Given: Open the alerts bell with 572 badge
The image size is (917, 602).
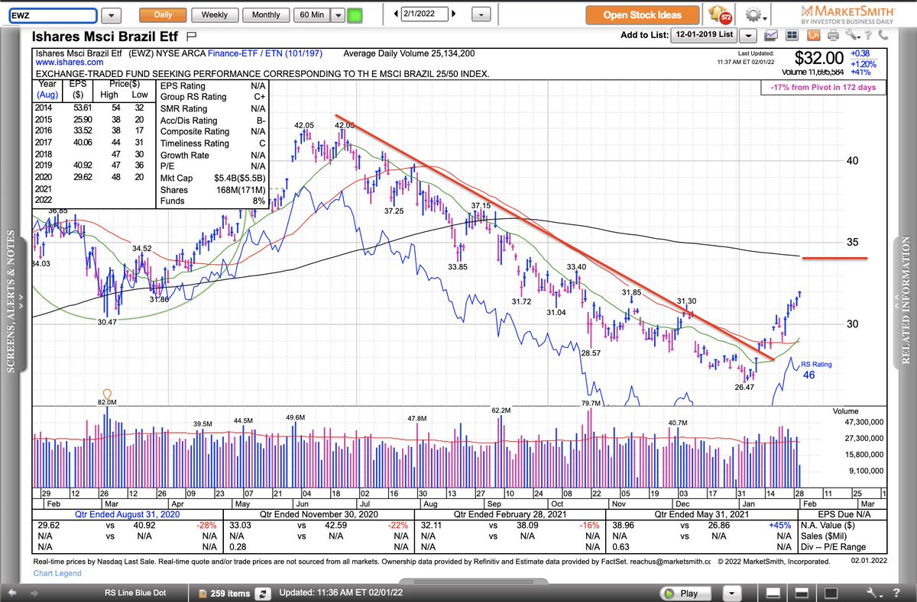Looking at the screenshot, I should [x=721, y=14].
